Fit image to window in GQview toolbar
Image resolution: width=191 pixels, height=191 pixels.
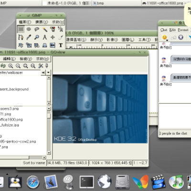pyautogui.click(x=25, y=66)
